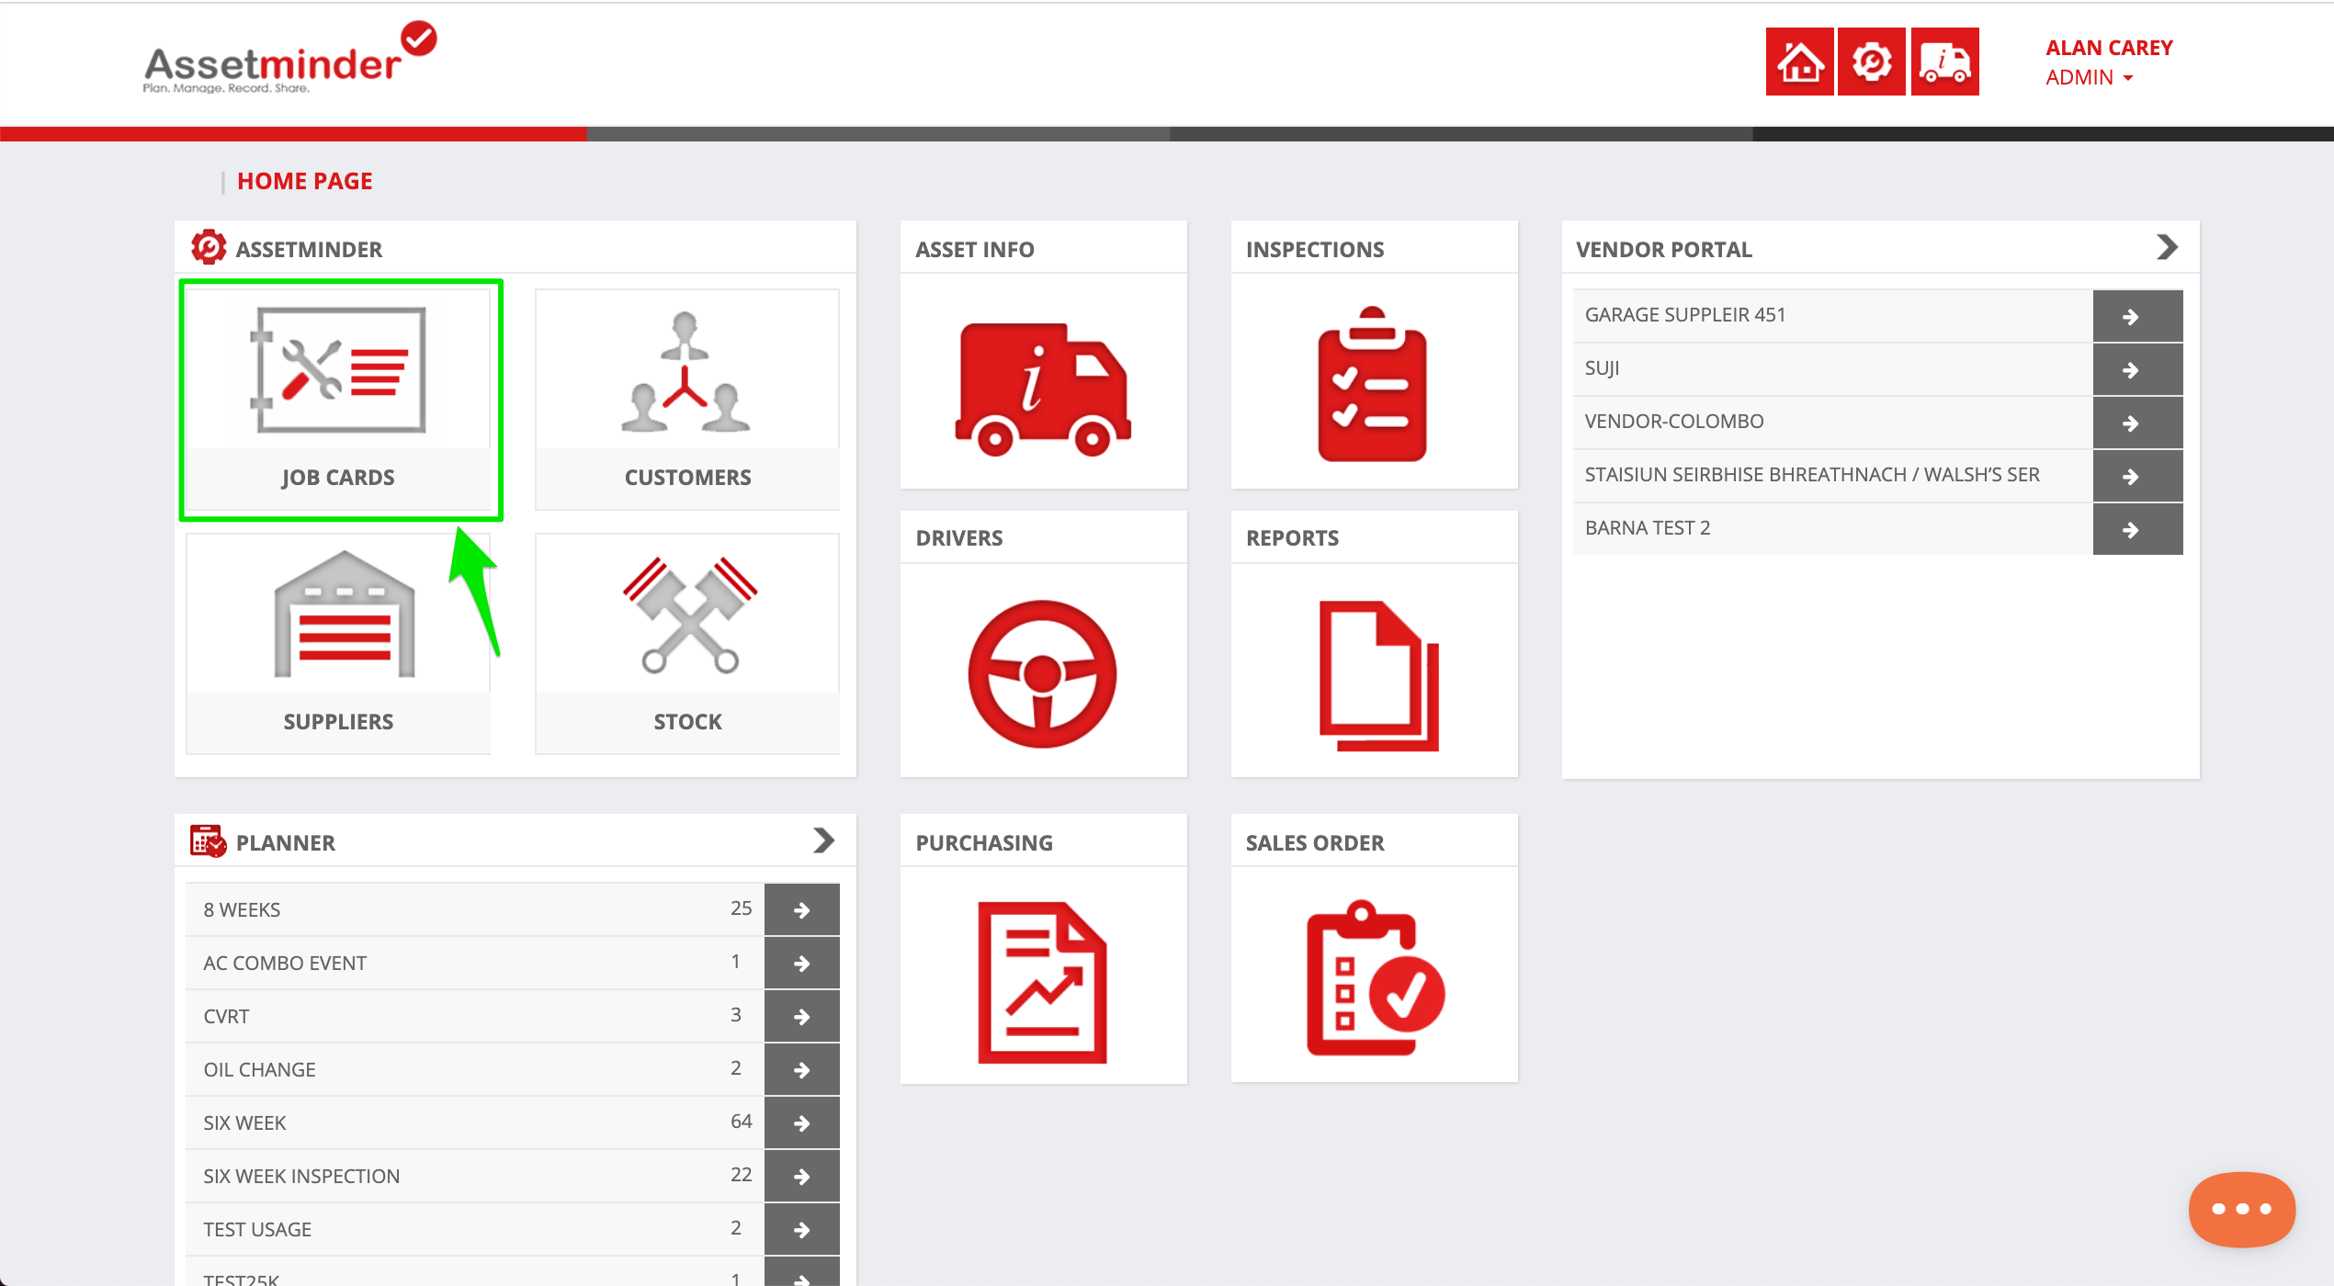Click the gear wrench header icon

[1871, 62]
